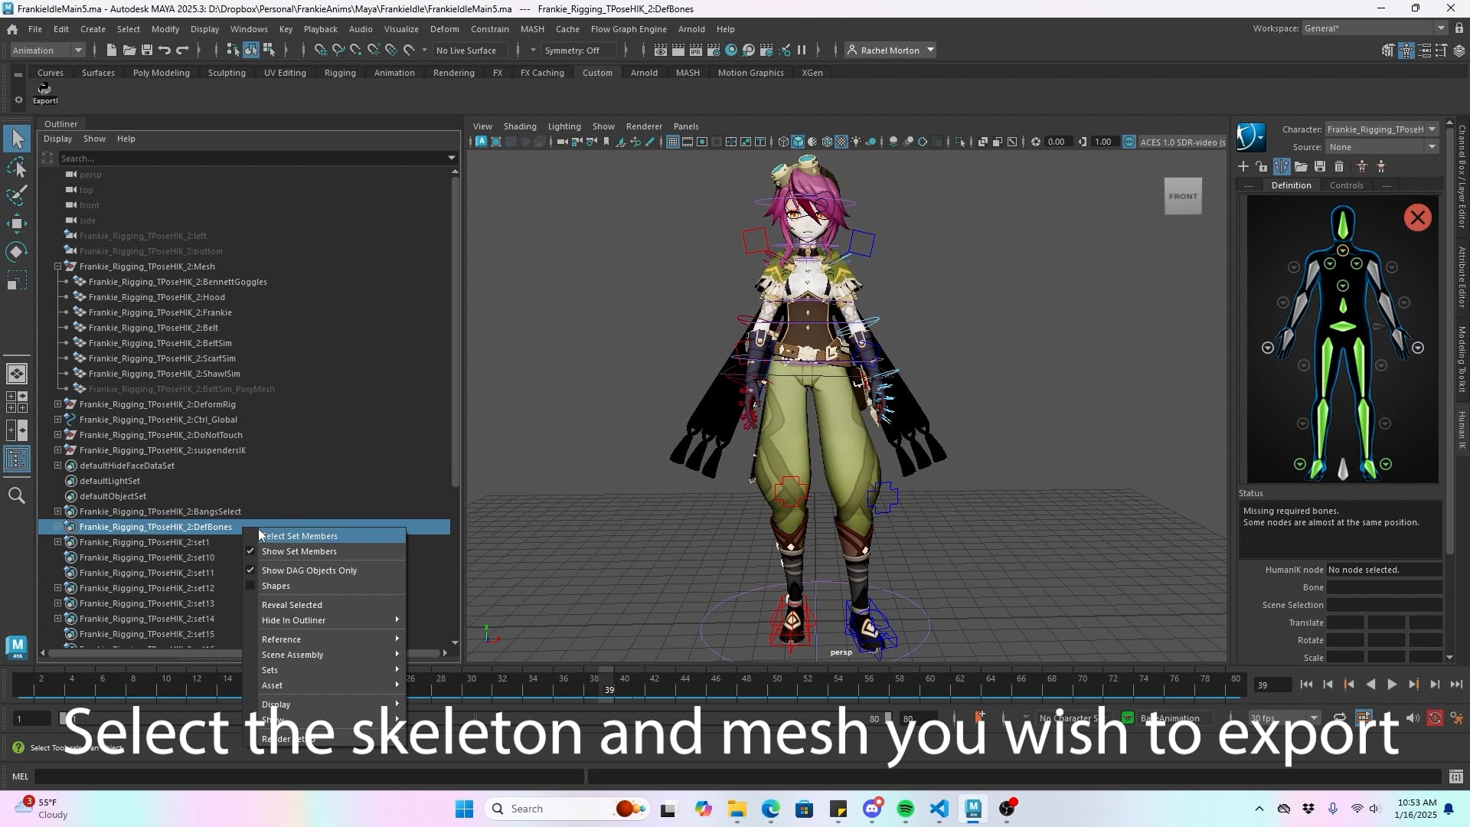This screenshot has width=1470, height=827.
Task: Play animation forward button
Action: pyautogui.click(x=1392, y=685)
